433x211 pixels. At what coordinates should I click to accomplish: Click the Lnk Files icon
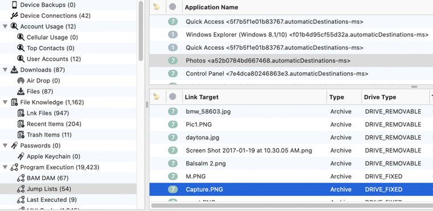tap(21, 113)
